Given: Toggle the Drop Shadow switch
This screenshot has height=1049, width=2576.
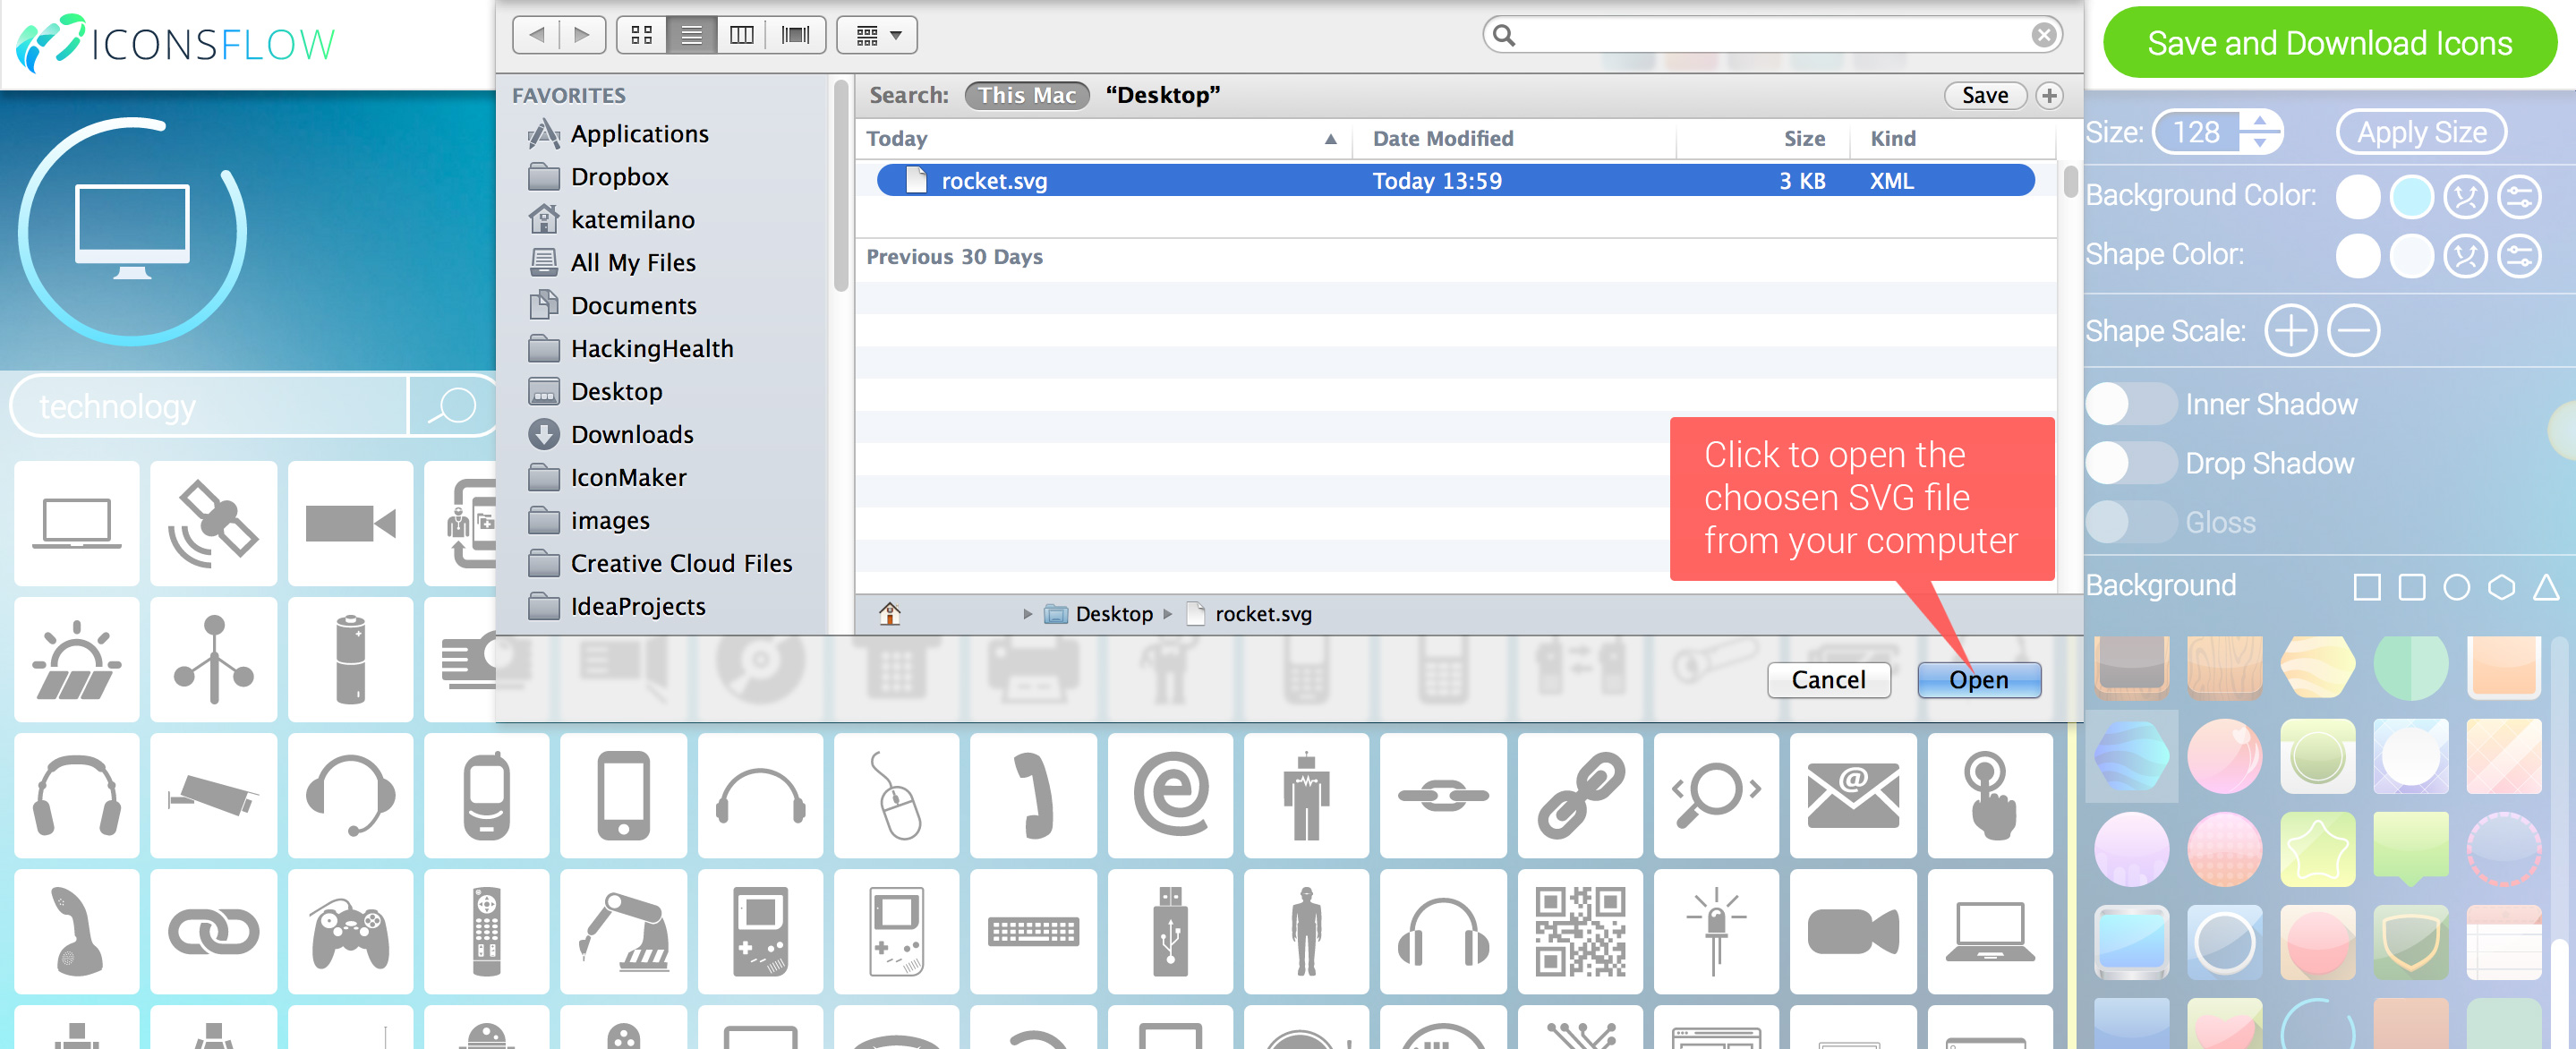Looking at the screenshot, I should tap(2130, 463).
